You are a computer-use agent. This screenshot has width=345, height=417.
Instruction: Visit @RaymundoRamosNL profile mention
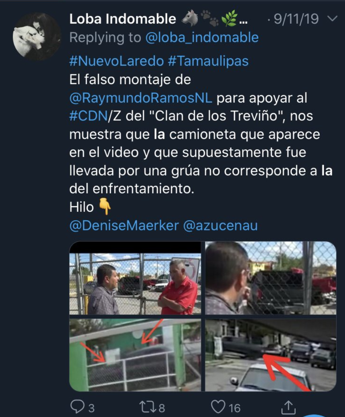pos(141,98)
